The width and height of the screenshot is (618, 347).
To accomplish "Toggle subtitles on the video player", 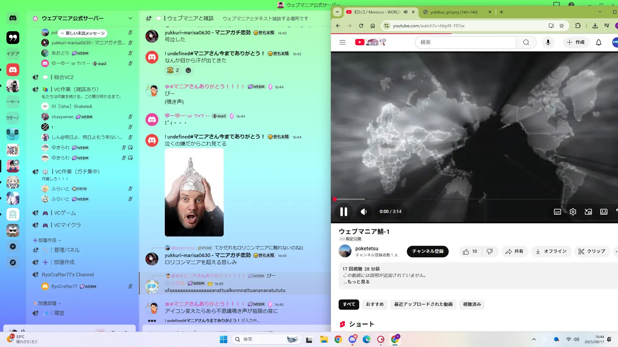I will pyautogui.click(x=557, y=212).
